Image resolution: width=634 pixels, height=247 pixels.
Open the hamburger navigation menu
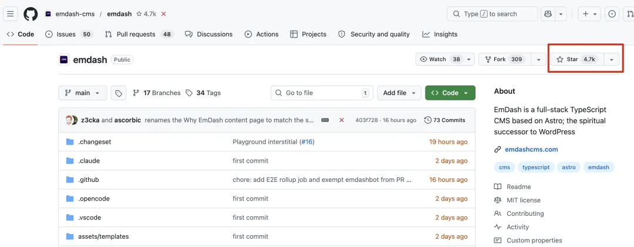[x=11, y=13]
